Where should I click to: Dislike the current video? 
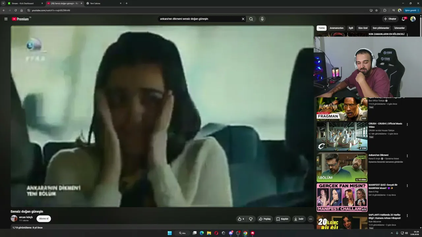coord(251,219)
